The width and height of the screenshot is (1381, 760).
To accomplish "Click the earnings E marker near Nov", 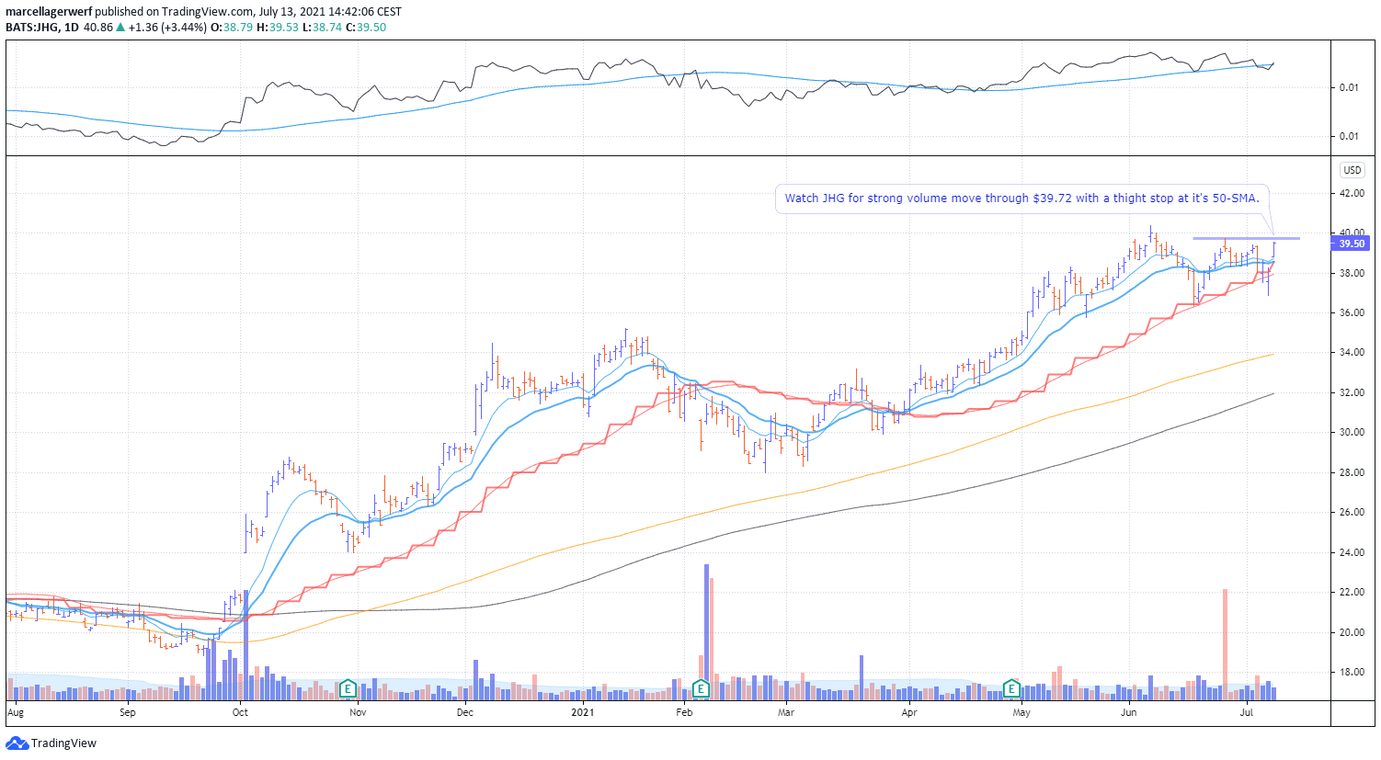I will tap(348, 687).
